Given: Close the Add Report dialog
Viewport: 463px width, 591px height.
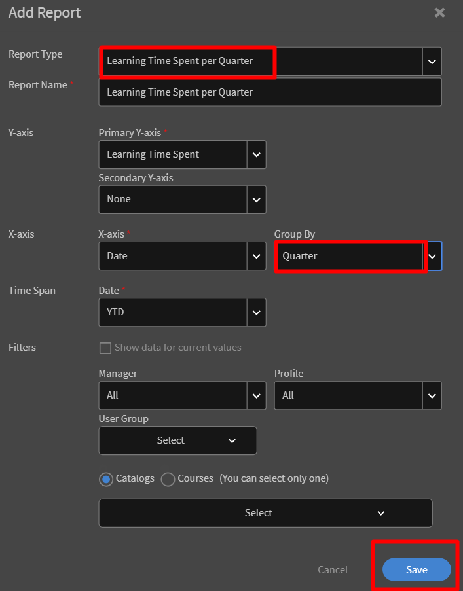Looking at the screenshot, I should tap(439, 12).
